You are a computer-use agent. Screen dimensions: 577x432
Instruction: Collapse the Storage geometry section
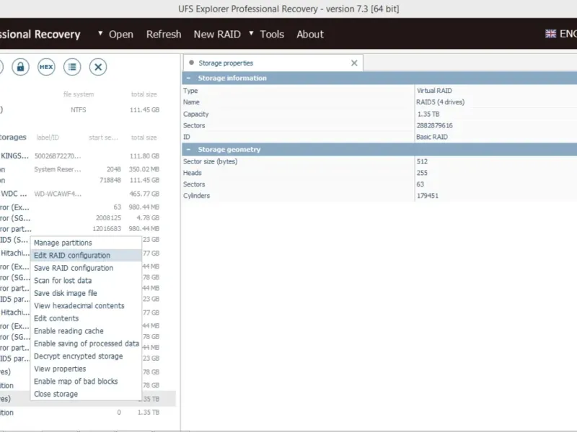click(189, 150)
